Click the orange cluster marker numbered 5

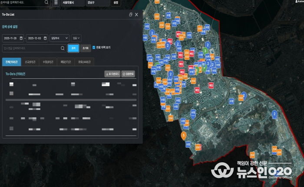point(184,135)
